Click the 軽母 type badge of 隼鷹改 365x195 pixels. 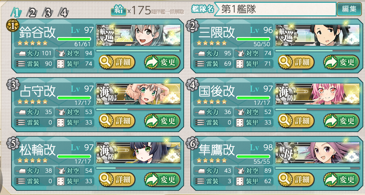286,152
